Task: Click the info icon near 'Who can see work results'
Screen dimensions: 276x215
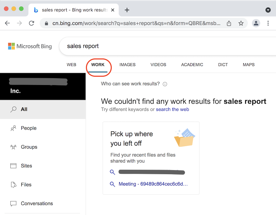Action: tap(165, 84)
